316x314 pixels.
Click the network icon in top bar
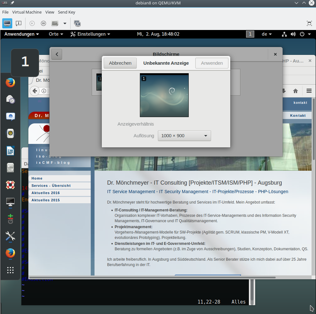(x=284, y=34)
